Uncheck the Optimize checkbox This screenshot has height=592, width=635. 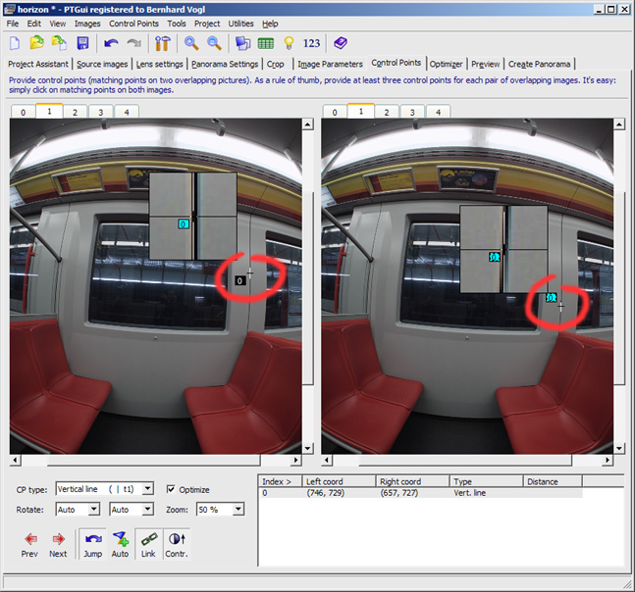(172, 489)
